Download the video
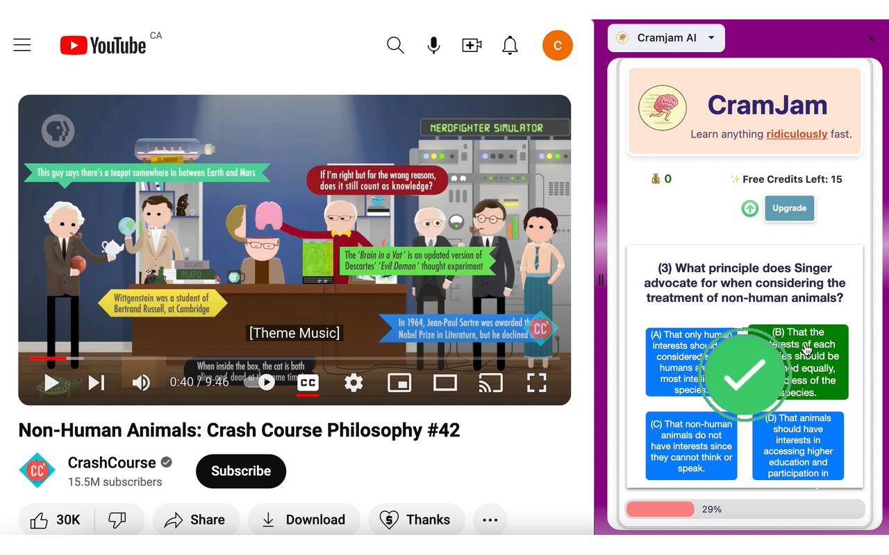This screenshot has width=889, height=555. [304, 520]
